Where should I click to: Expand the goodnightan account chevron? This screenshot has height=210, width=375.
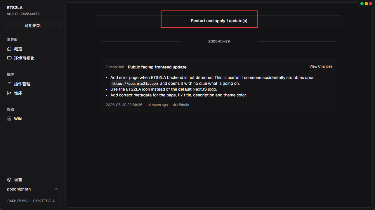point(56,189)
